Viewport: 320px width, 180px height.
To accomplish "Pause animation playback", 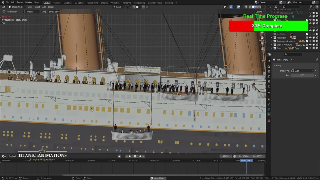I will click(135, 156).
